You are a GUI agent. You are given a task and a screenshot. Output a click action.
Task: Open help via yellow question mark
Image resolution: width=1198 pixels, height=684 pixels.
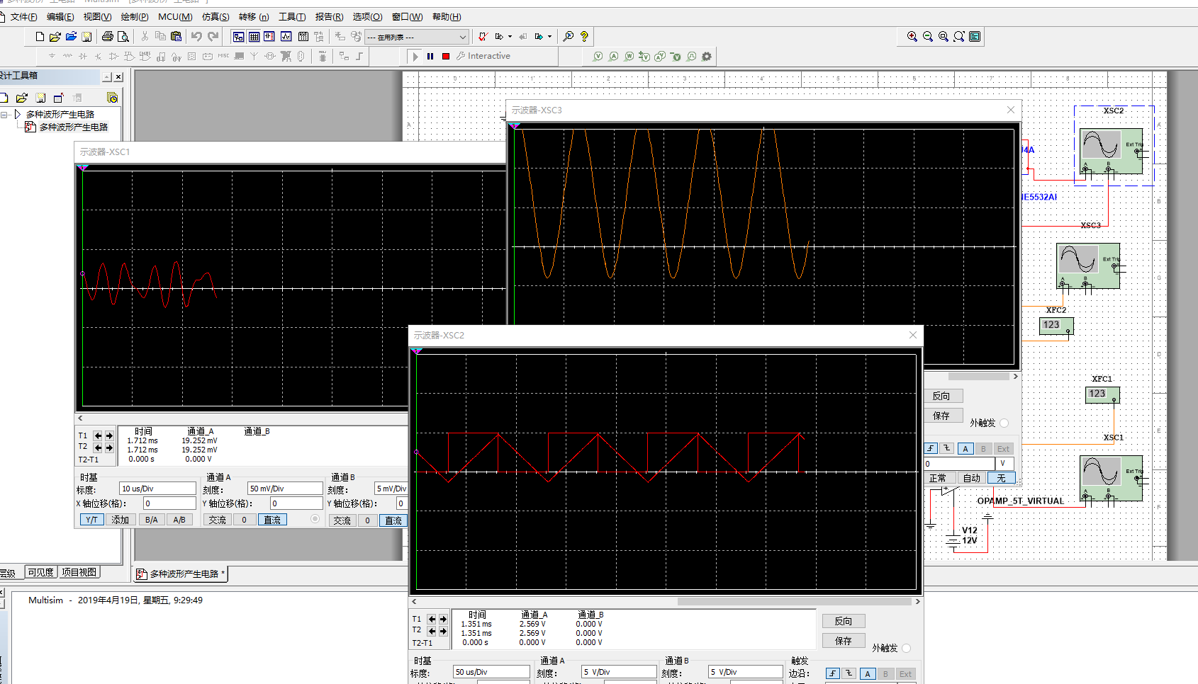[584, 37]
